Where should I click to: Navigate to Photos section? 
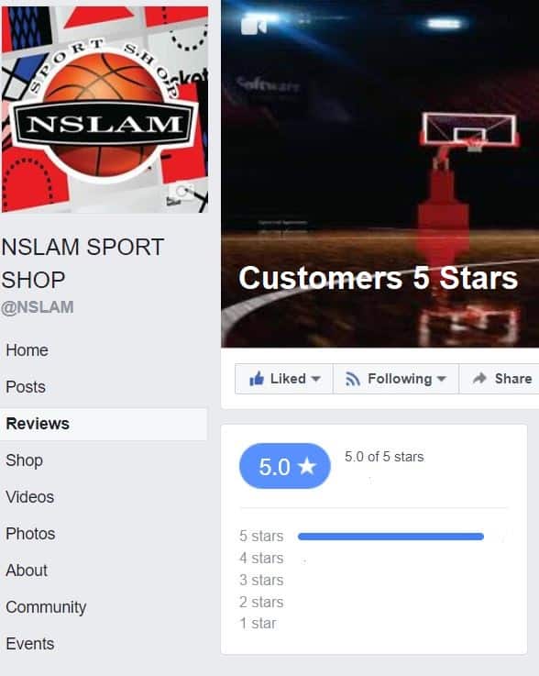tap(30, 534)
